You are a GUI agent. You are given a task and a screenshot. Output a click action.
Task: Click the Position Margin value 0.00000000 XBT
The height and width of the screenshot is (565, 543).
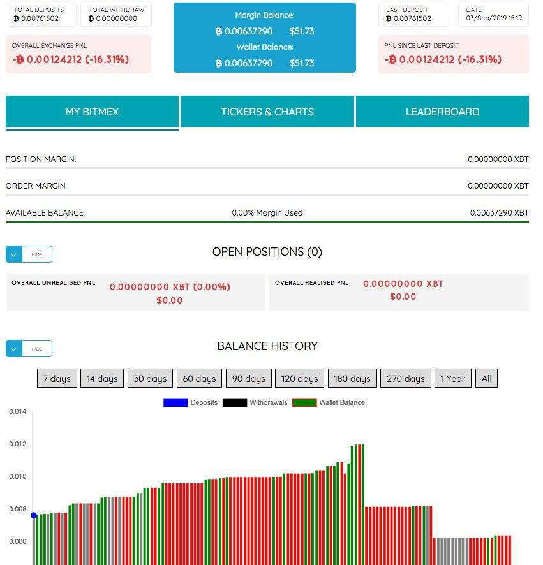tap(498, 159)
